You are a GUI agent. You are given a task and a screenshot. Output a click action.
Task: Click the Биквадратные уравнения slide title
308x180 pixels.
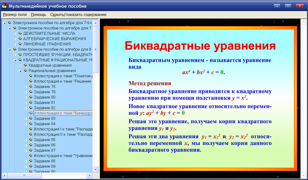click(x=200, y=46)
